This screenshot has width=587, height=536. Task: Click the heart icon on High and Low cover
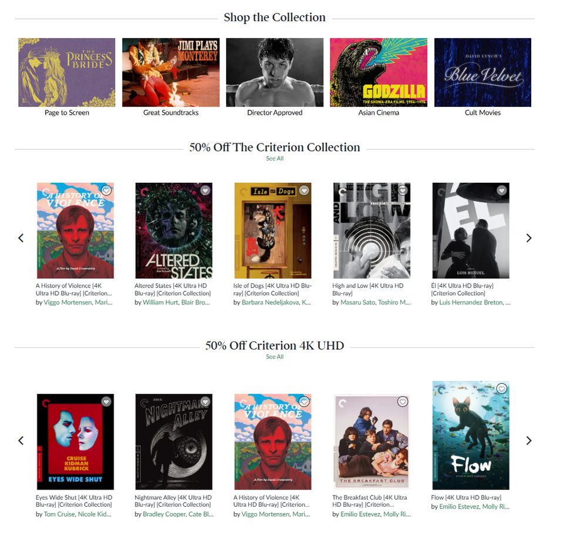[403, 190]
